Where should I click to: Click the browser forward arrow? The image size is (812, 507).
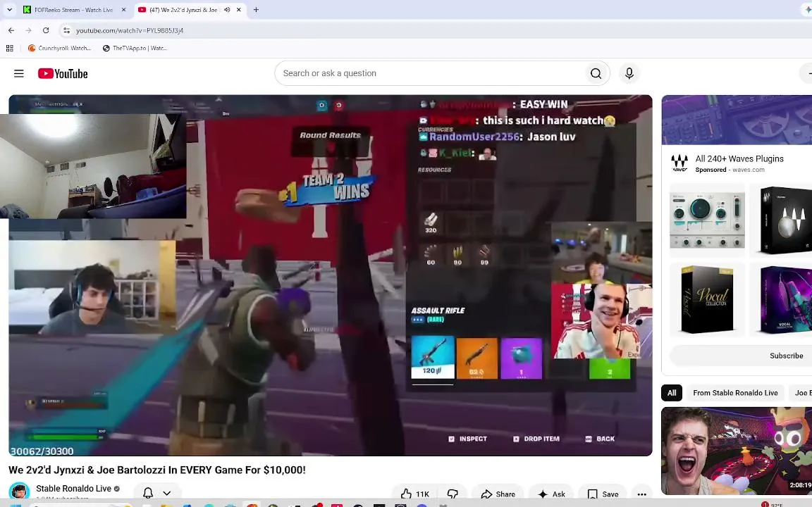(x=28, y=30)
